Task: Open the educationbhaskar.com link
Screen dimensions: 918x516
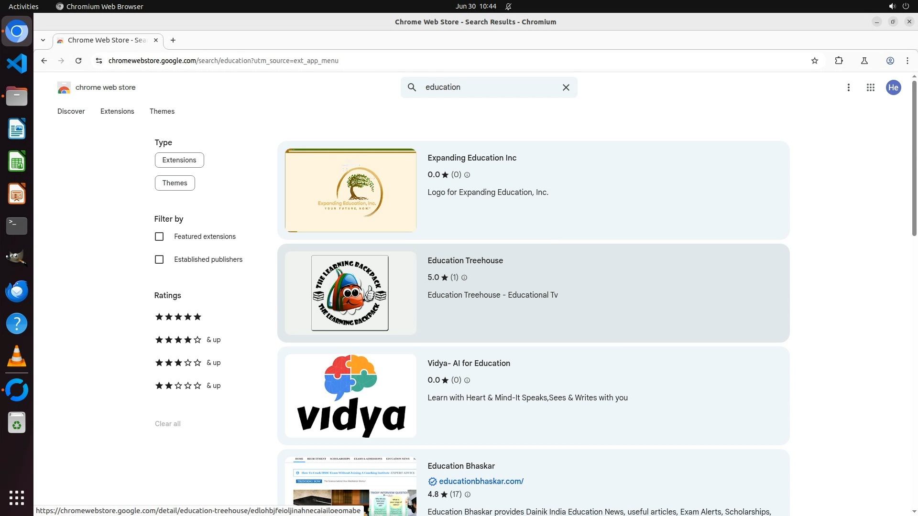Action: point(481,481)
